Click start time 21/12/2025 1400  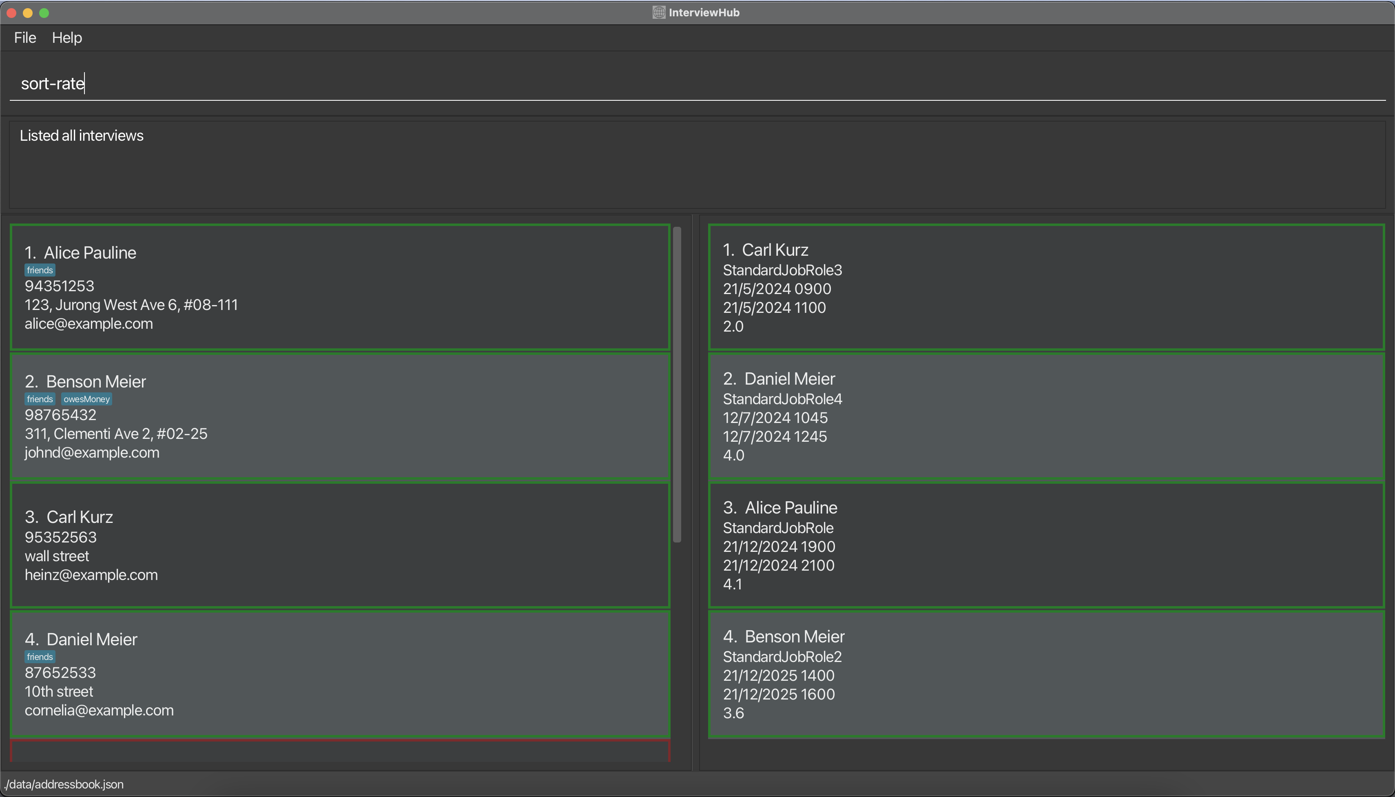779,675
